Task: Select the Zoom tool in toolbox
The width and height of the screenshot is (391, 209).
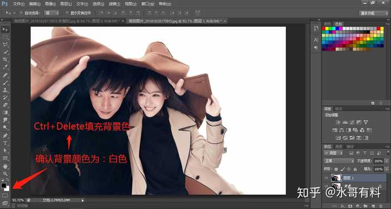Action: 5,173
